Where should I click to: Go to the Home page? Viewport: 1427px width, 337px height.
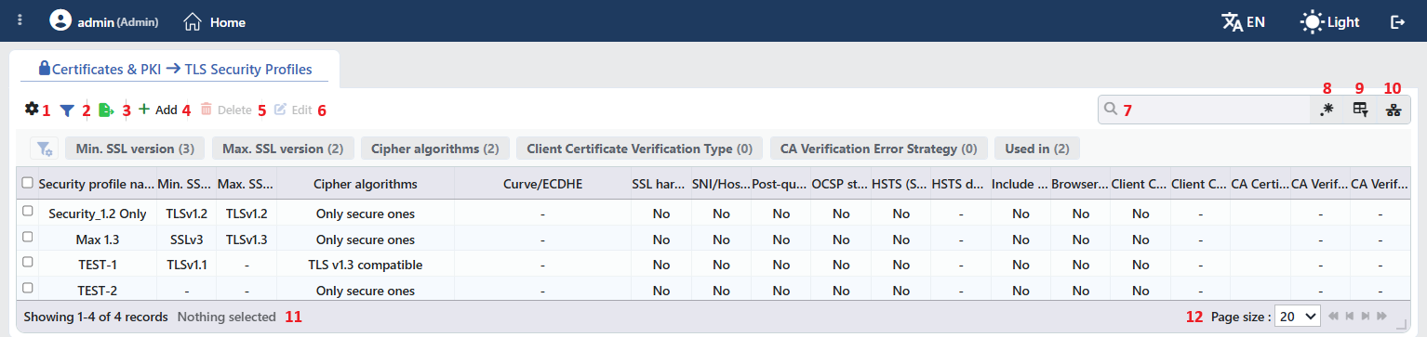pyautogui.click(x=215, y=21)
